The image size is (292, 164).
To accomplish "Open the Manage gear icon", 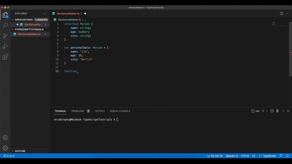I will (5, 148).
